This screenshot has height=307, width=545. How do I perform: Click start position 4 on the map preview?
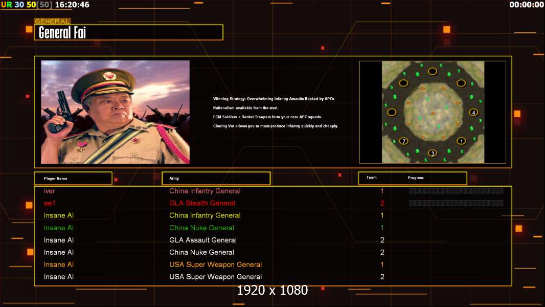[x=473, y=112]
